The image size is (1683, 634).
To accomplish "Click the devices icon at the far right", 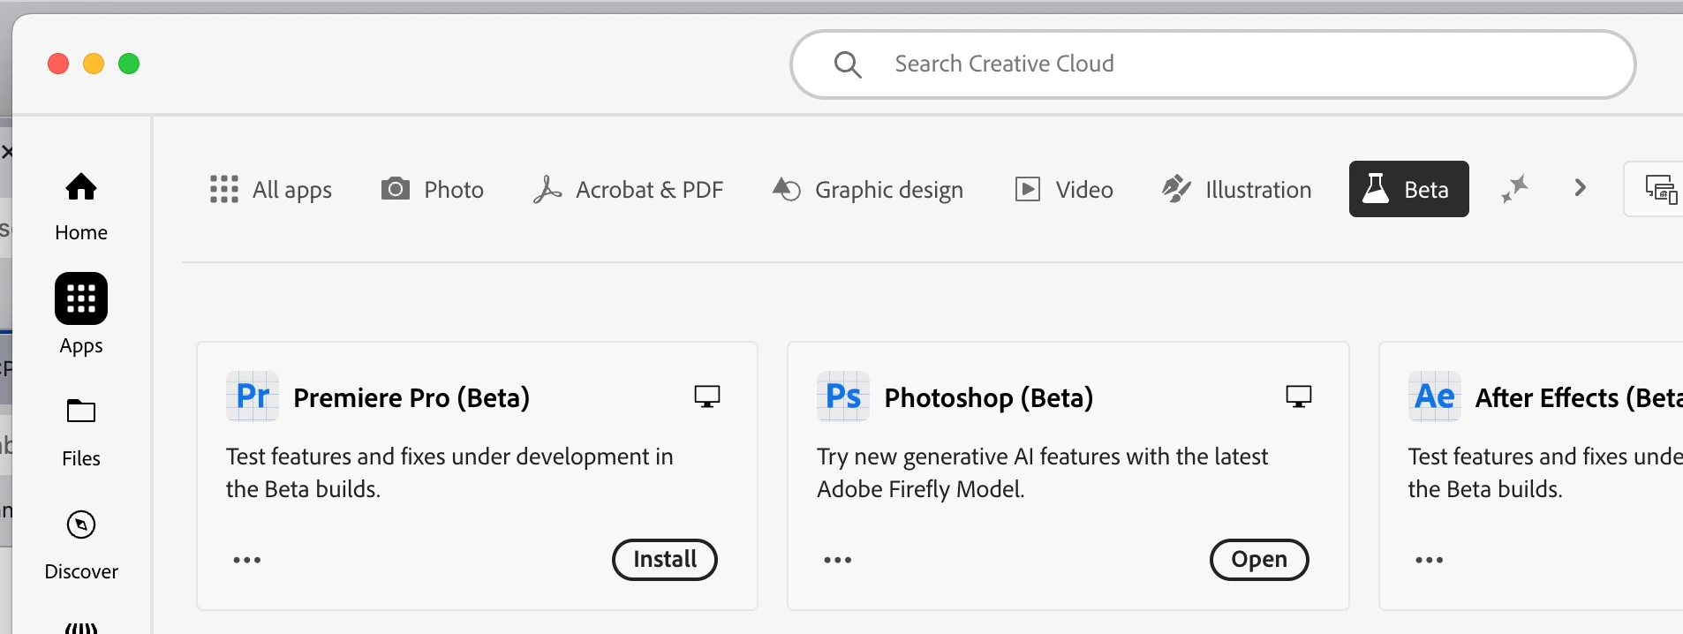I will point(1661,189).
